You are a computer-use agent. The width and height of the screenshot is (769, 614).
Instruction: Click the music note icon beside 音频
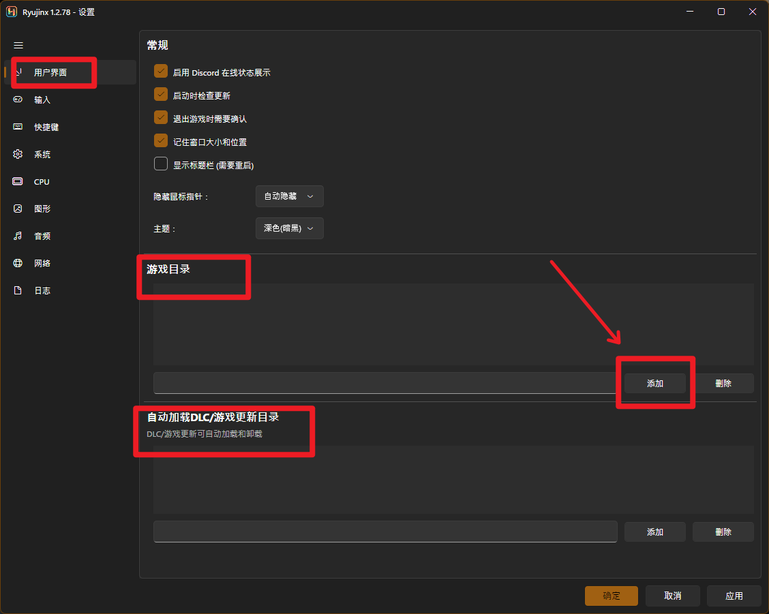pyautogui.click(x=18, y=236)
